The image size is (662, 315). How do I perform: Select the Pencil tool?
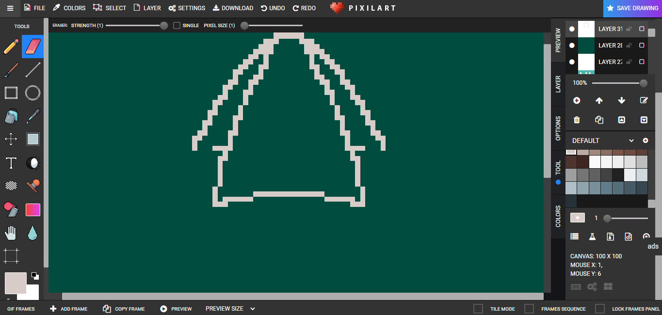11,47
